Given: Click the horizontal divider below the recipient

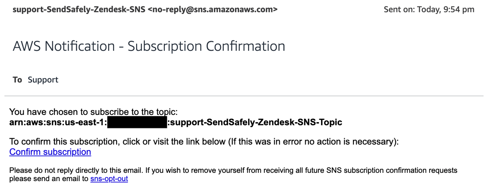Looking at the screenshot, I should click(x=244, y=96).
